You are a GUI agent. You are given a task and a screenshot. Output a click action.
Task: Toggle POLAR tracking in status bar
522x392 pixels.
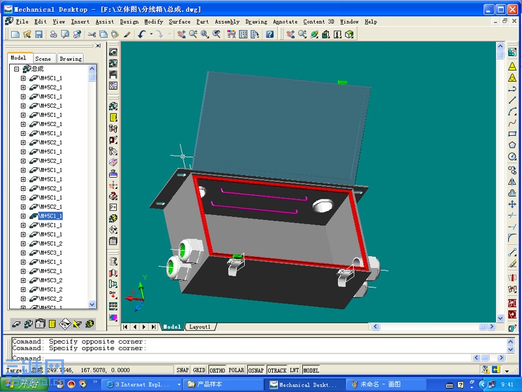pyautogui.click(x=236, y=370)
